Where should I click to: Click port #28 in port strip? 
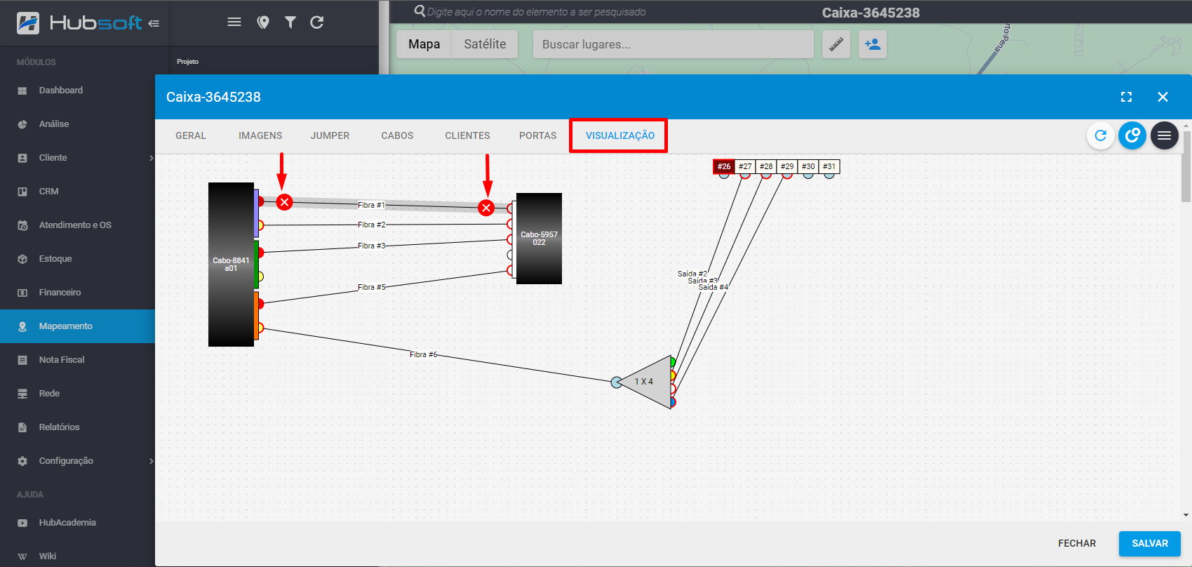click(x=766, y=166)
